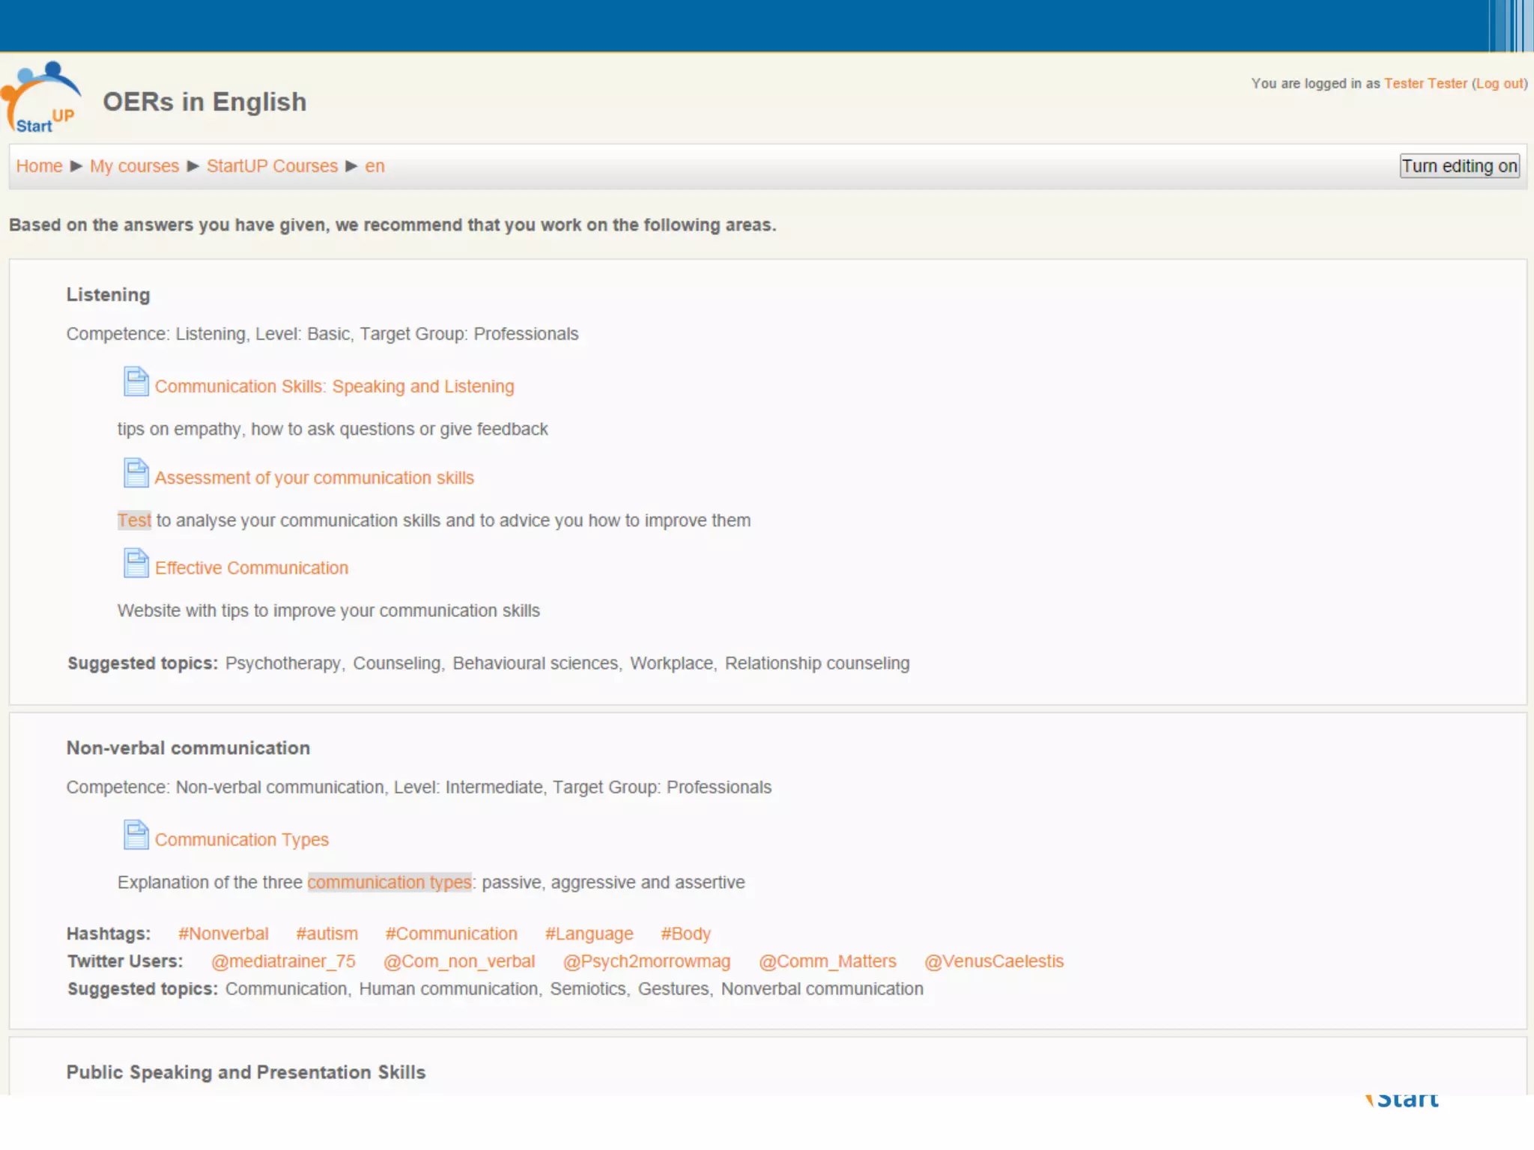Viewport: 1534px width, 1150px height.
Task: Open the @mediatrainer_75 Twitter user link
Action: [283, 961]
